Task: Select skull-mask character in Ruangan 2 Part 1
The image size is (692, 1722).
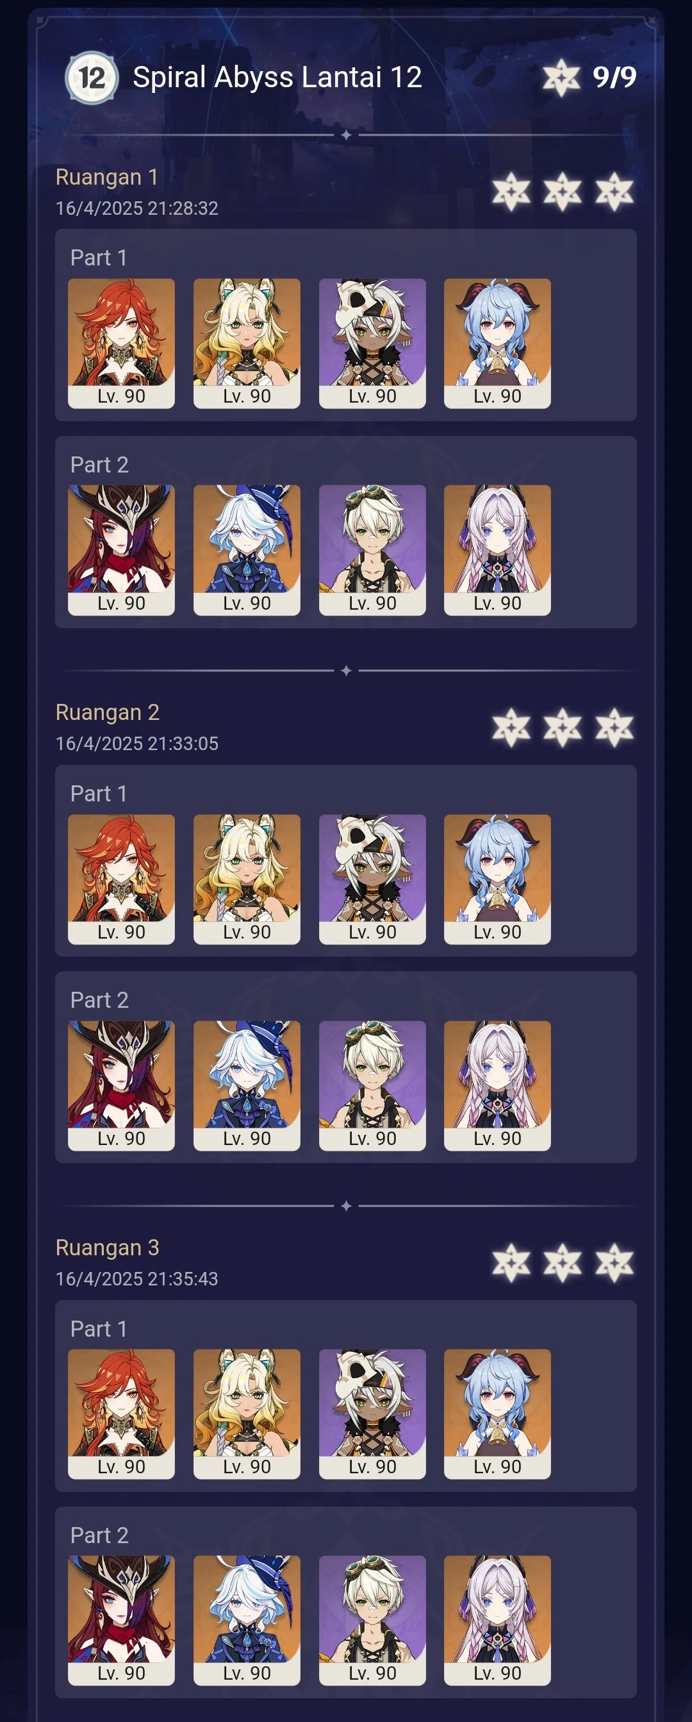Action: tap(373, 879)
